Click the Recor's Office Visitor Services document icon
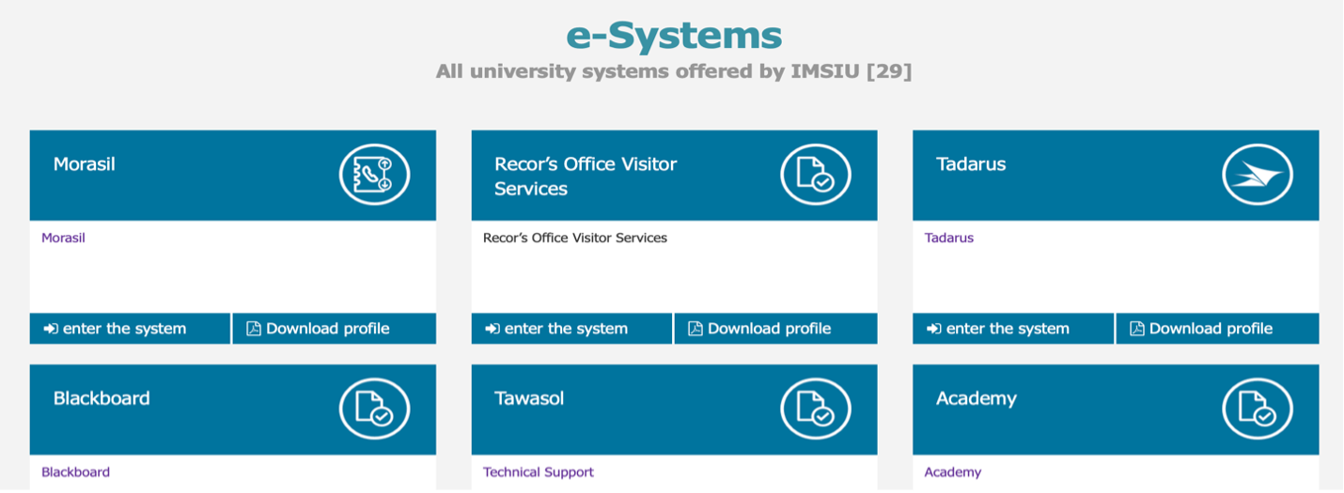 815,175
